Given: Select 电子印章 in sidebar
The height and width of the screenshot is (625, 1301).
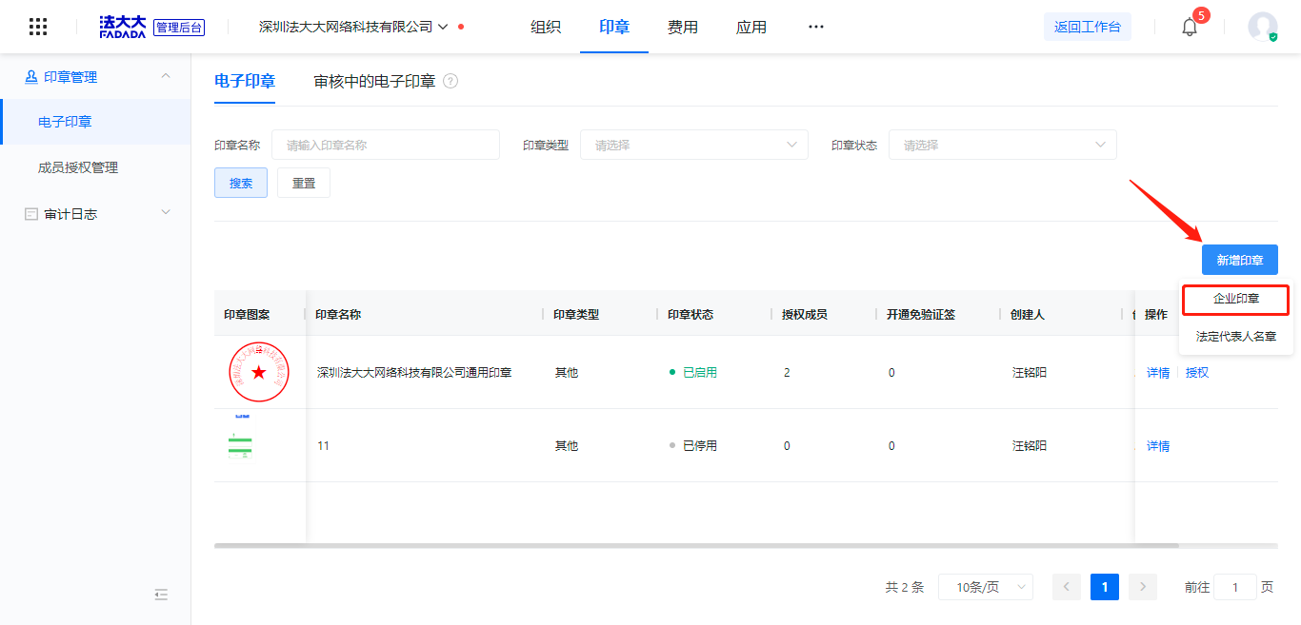Looking at the screenshot, I should coord(95,122).
